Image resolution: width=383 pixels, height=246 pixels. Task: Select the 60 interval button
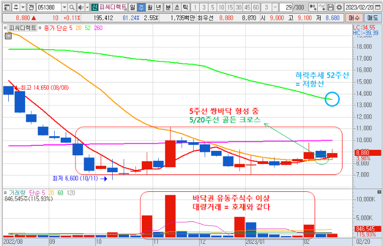(x=256, y=8)
